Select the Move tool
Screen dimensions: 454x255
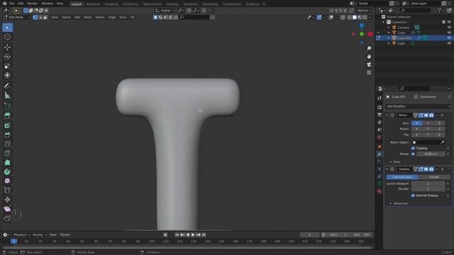(x=7, y=47)
